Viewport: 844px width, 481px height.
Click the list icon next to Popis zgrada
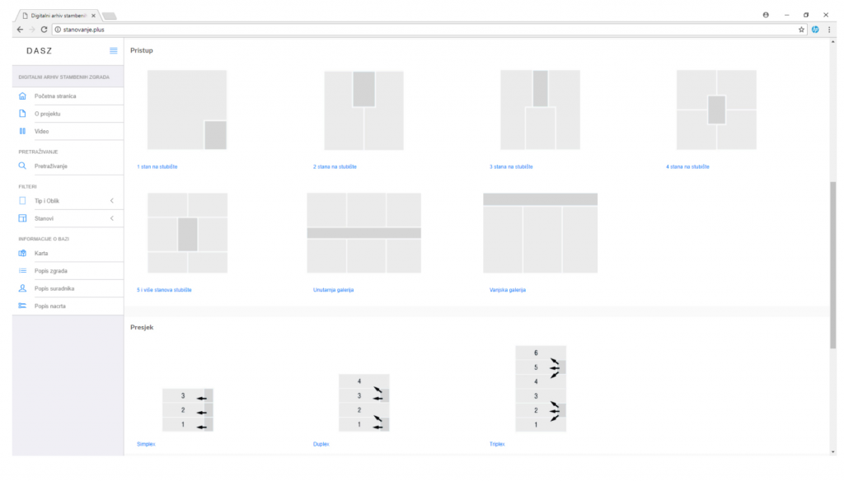pyautogui.click(x=22, y=271)
